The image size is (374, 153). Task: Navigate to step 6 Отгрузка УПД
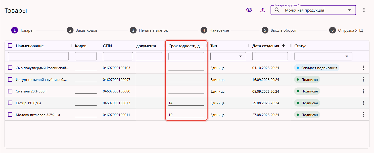coord(346,30)
